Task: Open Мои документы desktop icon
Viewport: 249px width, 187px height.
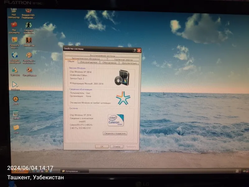Action: click(x=14, y=28)
